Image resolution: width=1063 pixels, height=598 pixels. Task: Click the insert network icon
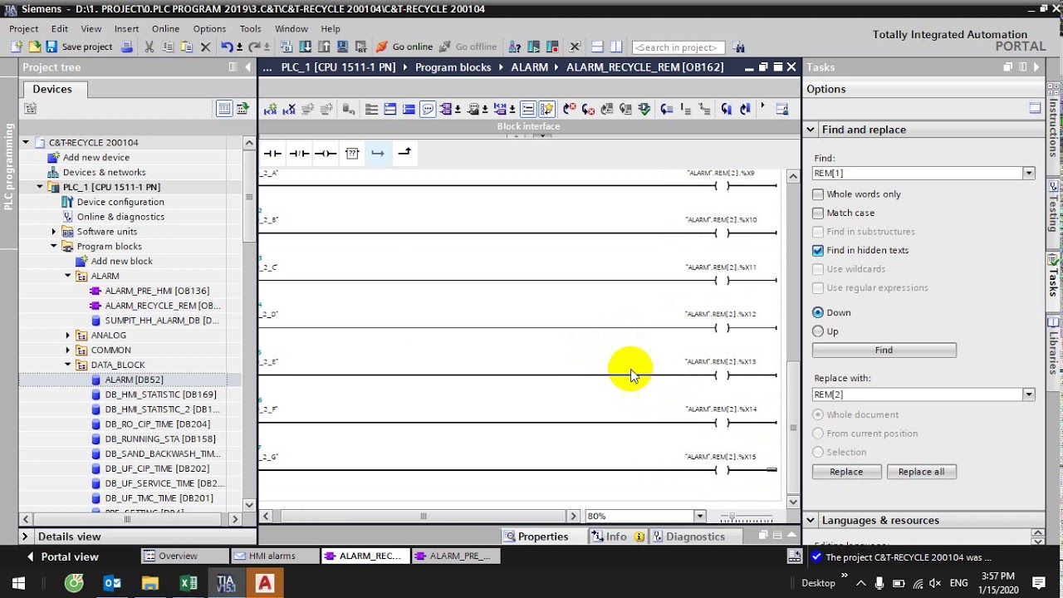tap(270, 109)
